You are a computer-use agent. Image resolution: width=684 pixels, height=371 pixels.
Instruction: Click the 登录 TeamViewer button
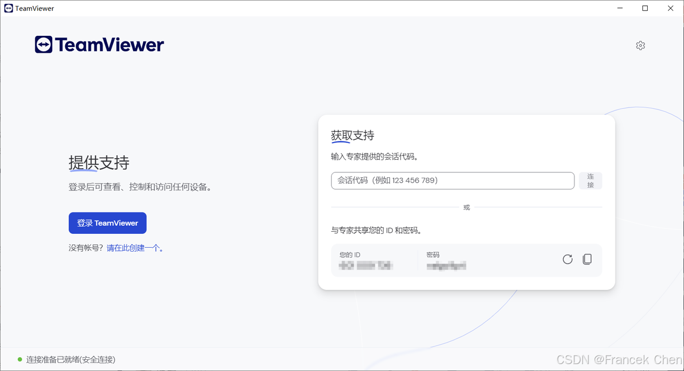[107, 223]
